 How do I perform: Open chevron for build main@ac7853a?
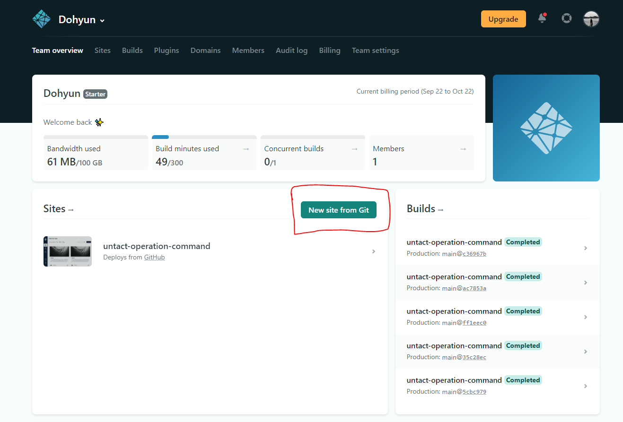[586, 283]
